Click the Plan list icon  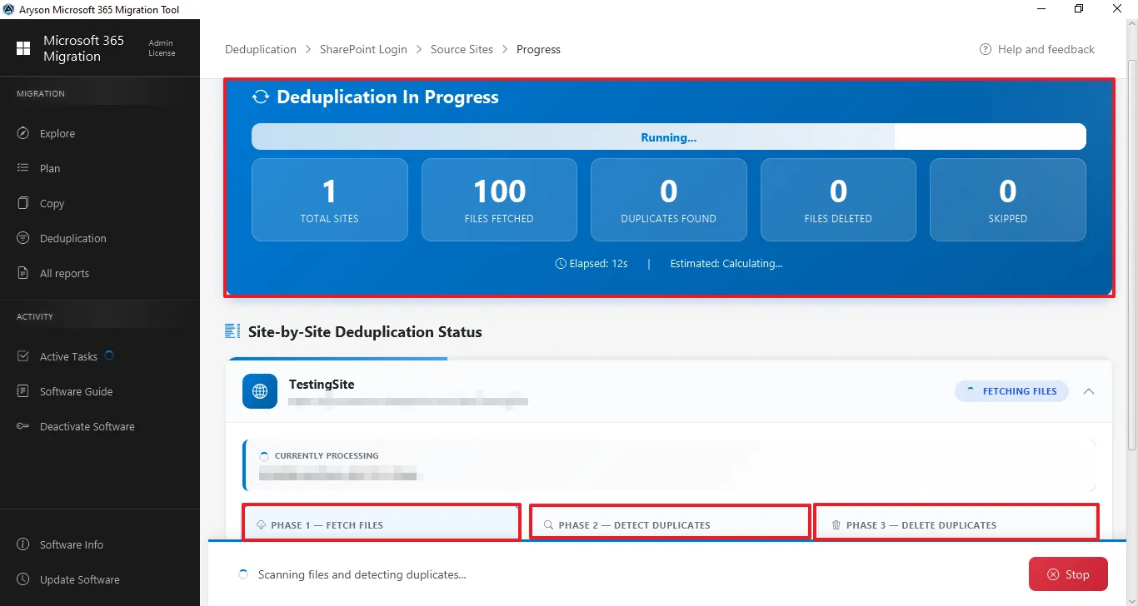coord(23,168)
